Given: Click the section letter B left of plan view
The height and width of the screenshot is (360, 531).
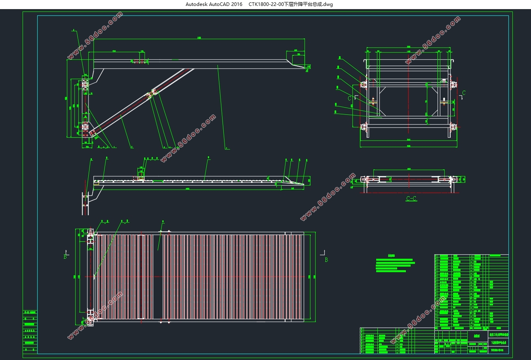Looking at the screenshot, I should [65, 257].
